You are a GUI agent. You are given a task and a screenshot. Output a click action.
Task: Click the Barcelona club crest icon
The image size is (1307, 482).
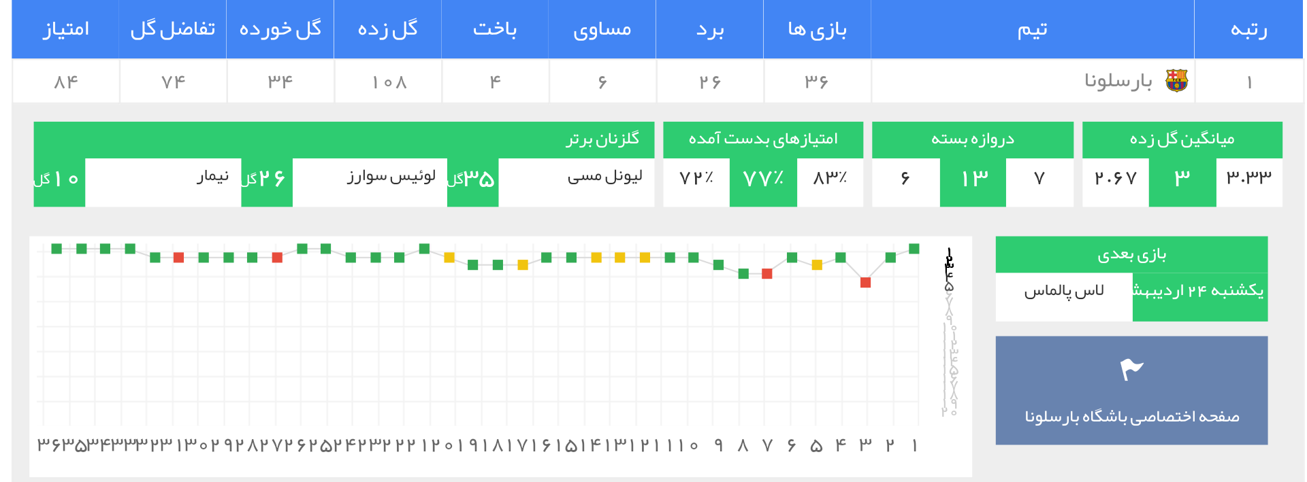click(1176, 81)
